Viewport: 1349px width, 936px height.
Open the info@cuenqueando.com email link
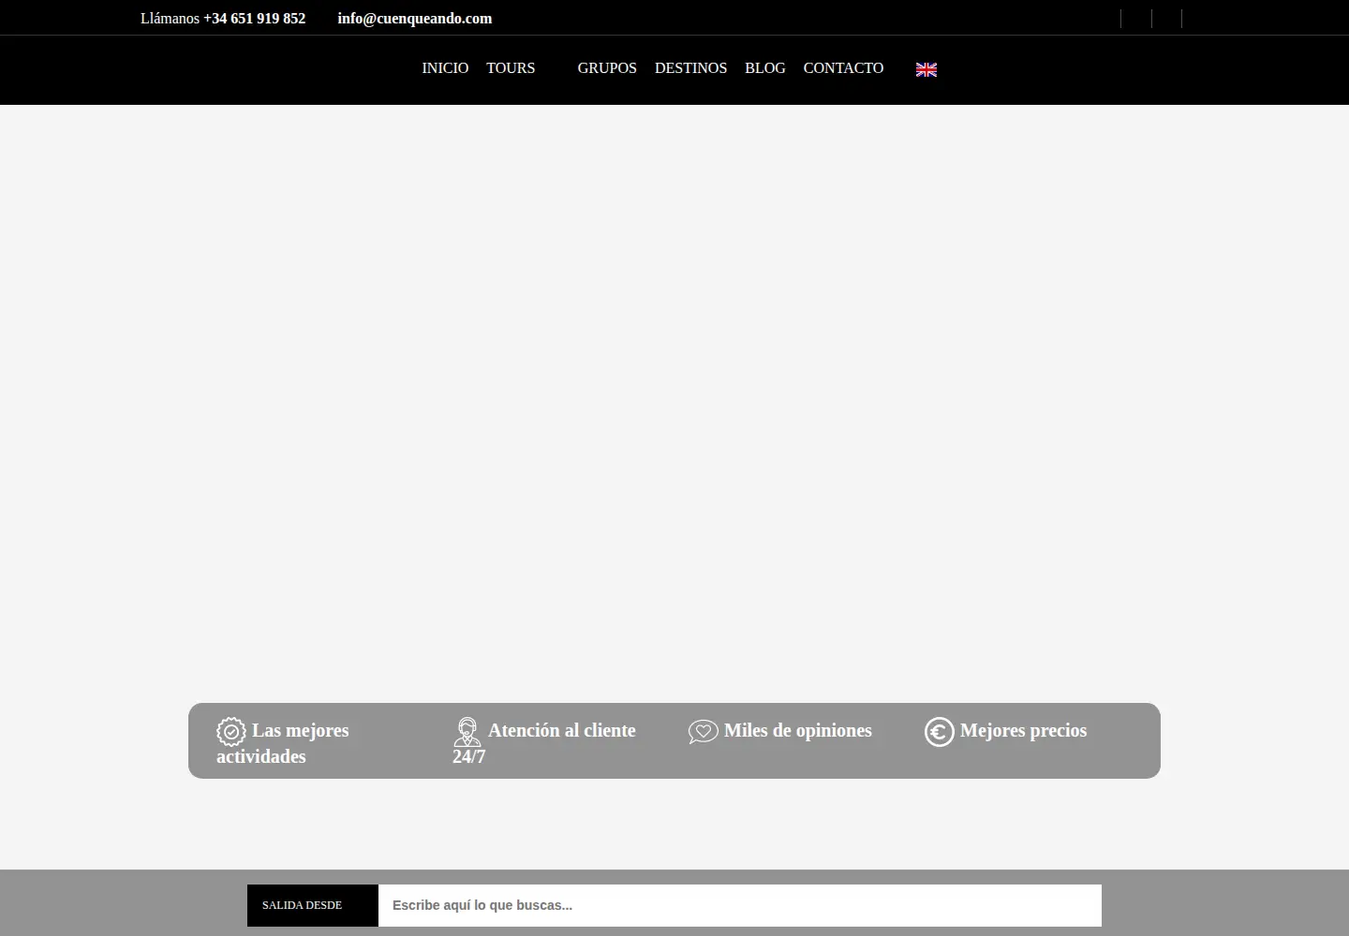[414, 19]
